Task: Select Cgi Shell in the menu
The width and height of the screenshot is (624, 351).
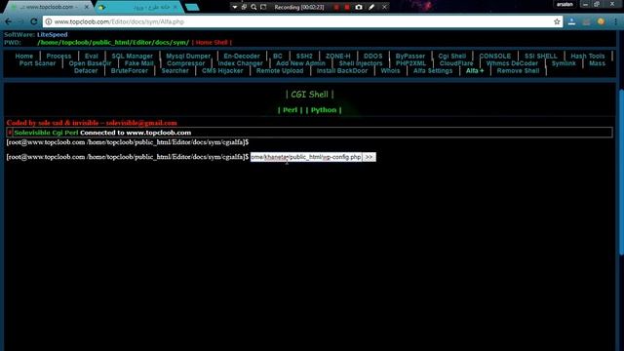Action: click(x=452, y=57)
